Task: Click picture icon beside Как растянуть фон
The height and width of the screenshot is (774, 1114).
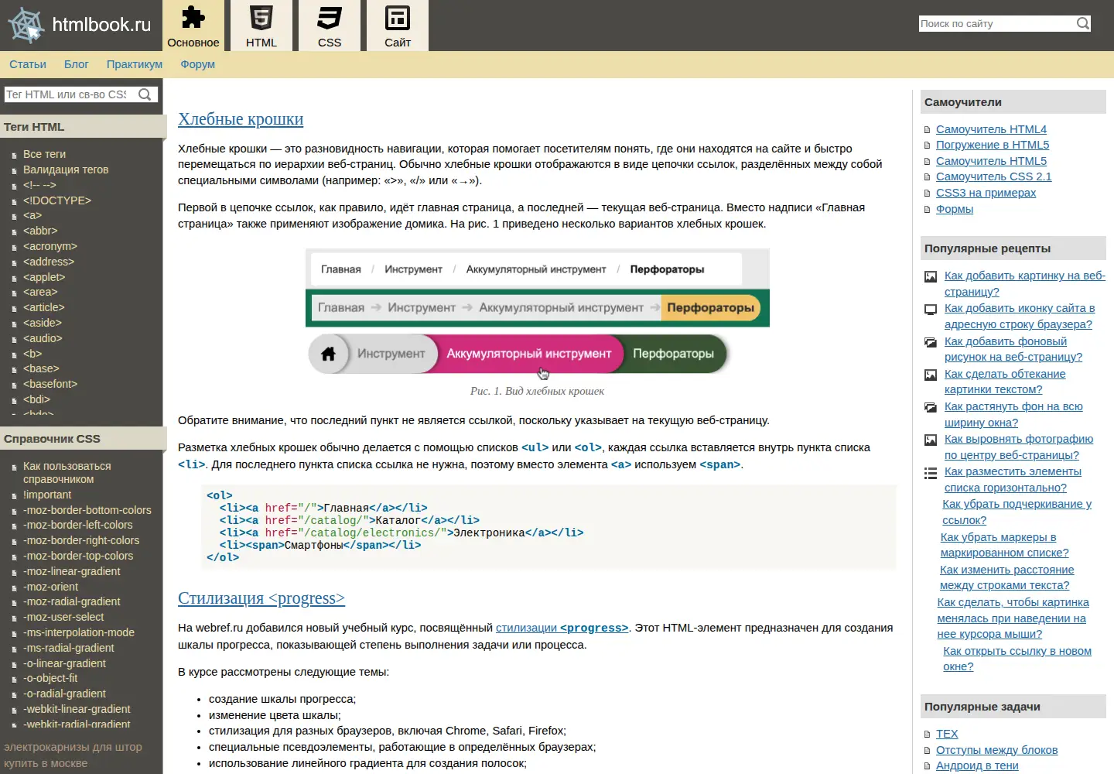Action: pyautogui.click(x=931, y=407)
